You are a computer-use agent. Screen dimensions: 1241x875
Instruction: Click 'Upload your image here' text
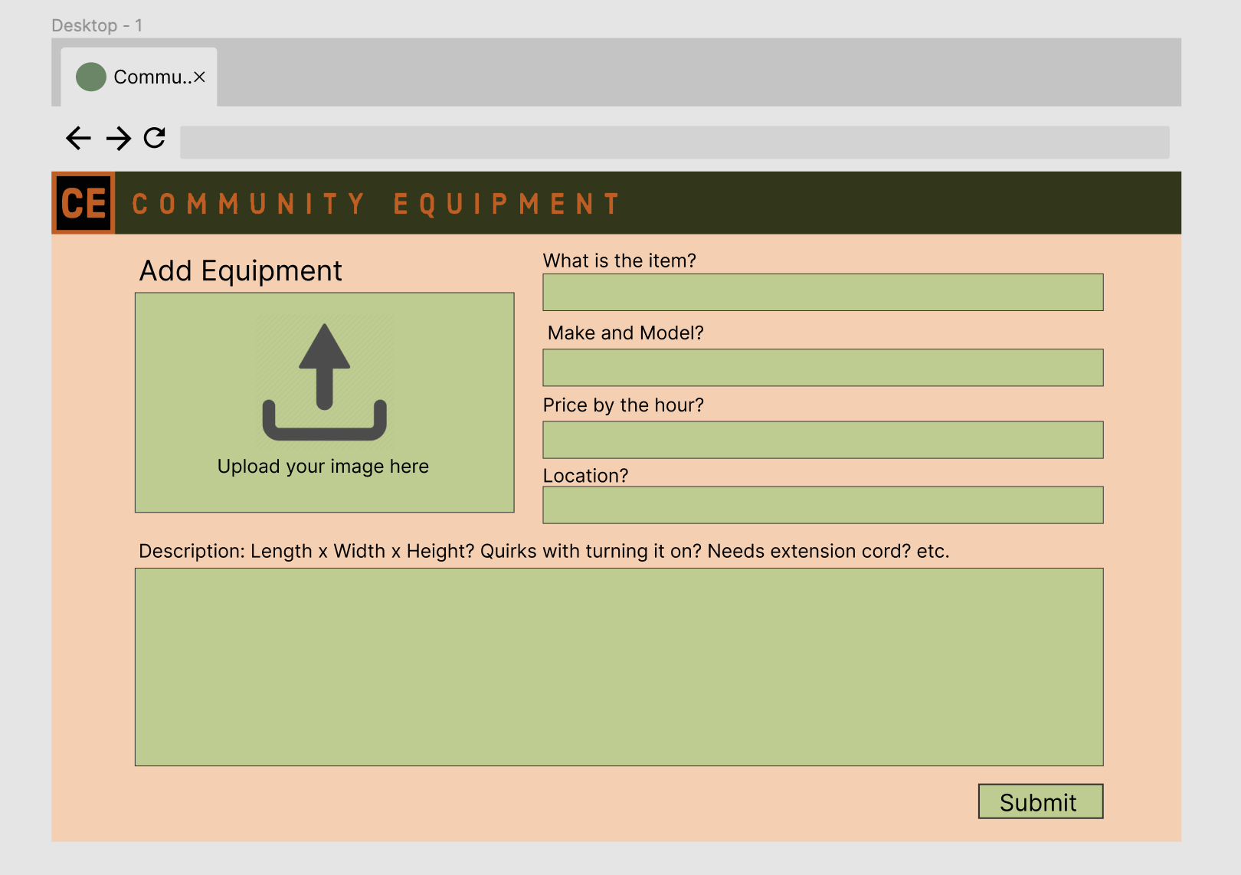coord(323,467)
